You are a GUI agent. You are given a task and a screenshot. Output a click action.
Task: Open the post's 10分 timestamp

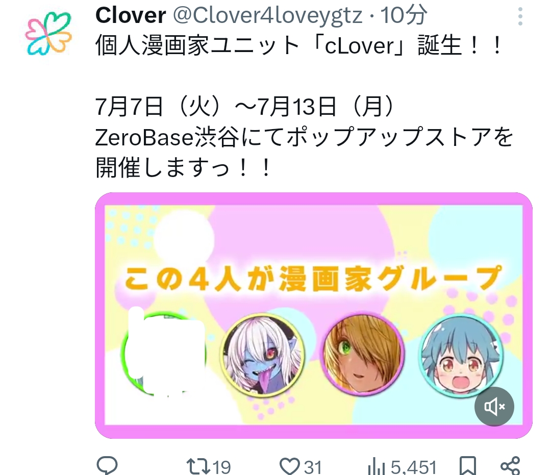[404, 15]
